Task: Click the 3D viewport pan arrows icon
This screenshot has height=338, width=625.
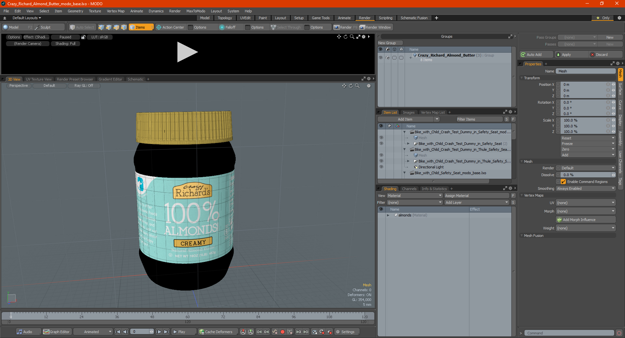Action: [x=344, y=86]
